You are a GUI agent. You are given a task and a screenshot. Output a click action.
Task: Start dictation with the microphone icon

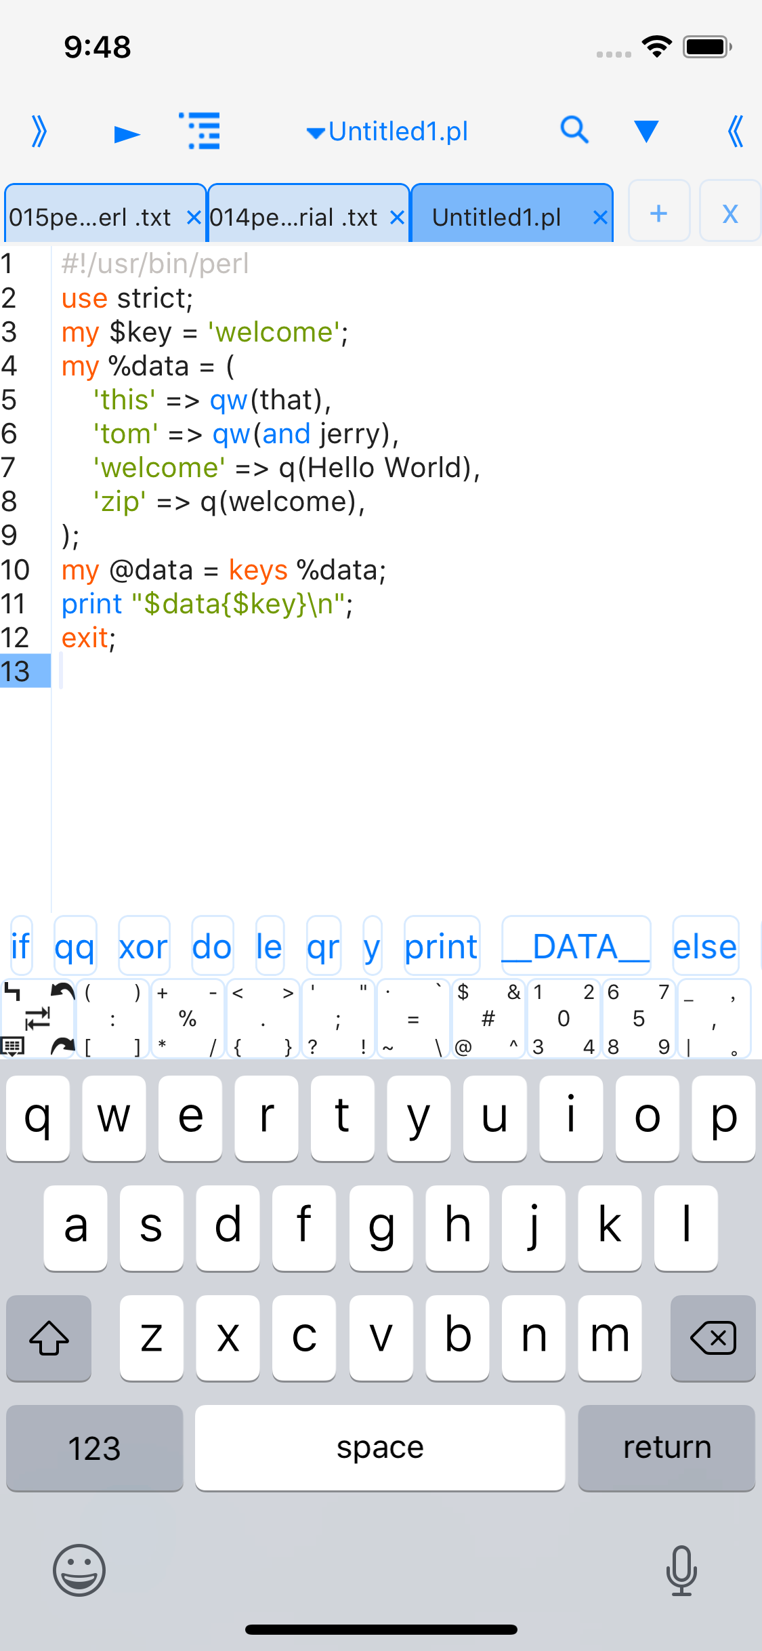[x=681, y=1570]
